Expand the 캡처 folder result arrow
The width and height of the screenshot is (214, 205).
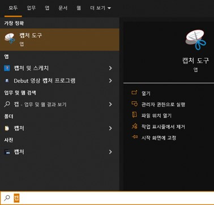click(110, 129)
